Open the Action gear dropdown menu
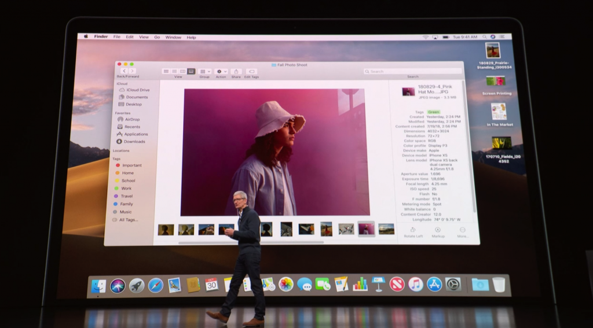The width and height of the screenshot is (593, 328). pyautogui.click(x=221, y=71)
